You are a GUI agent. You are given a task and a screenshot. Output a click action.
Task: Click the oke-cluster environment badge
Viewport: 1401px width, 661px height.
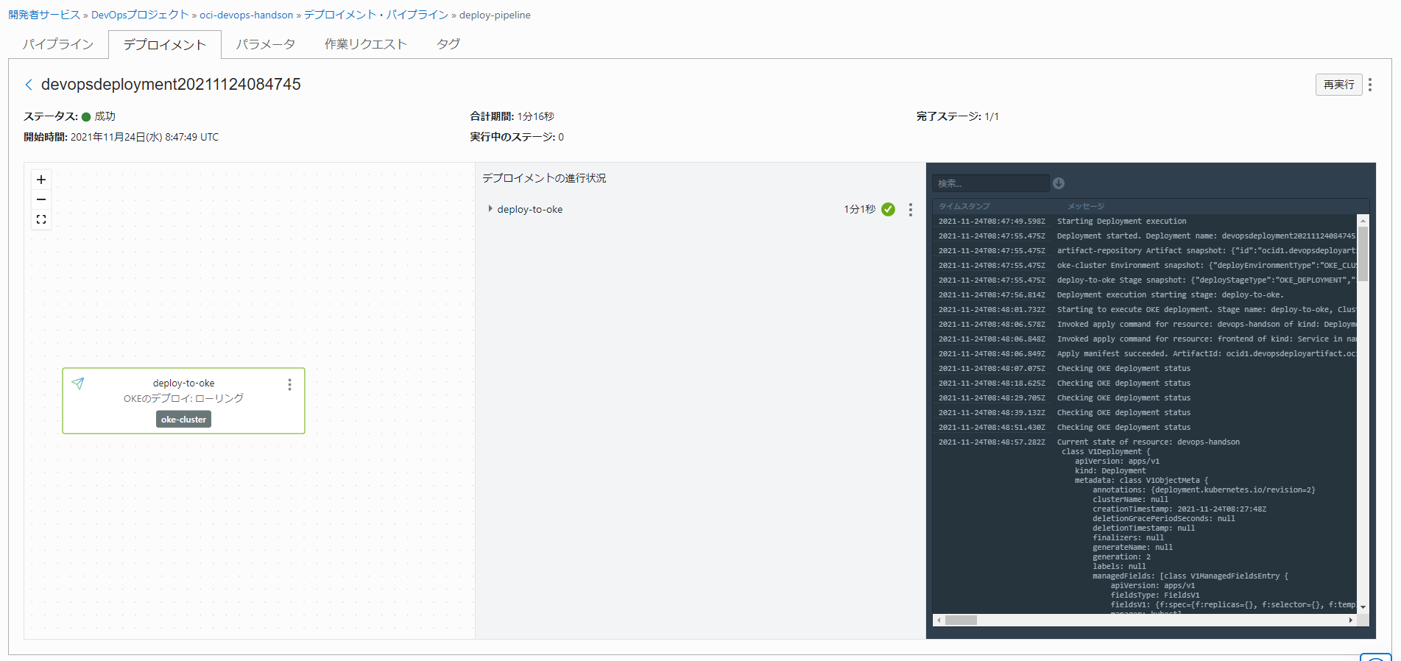click(183, 420)
